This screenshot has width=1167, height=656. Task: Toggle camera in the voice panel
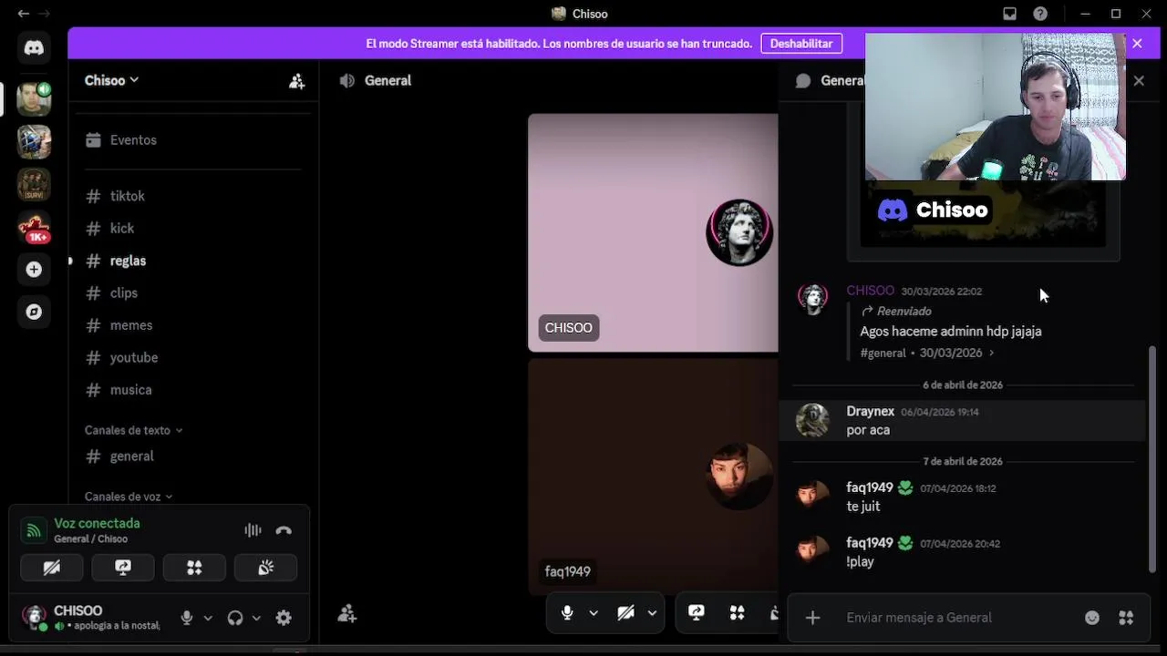(52, 568)
